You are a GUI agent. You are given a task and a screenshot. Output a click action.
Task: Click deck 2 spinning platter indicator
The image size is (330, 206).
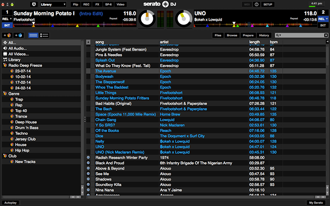click(x=184, y=19)
